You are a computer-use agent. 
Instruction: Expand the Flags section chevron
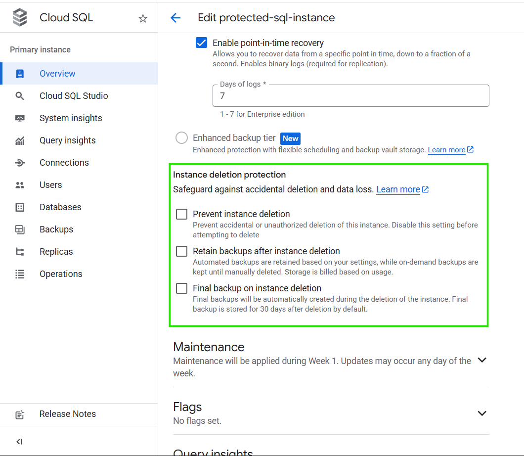[482, 413]
